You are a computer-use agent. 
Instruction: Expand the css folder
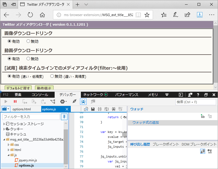(8, 145)
